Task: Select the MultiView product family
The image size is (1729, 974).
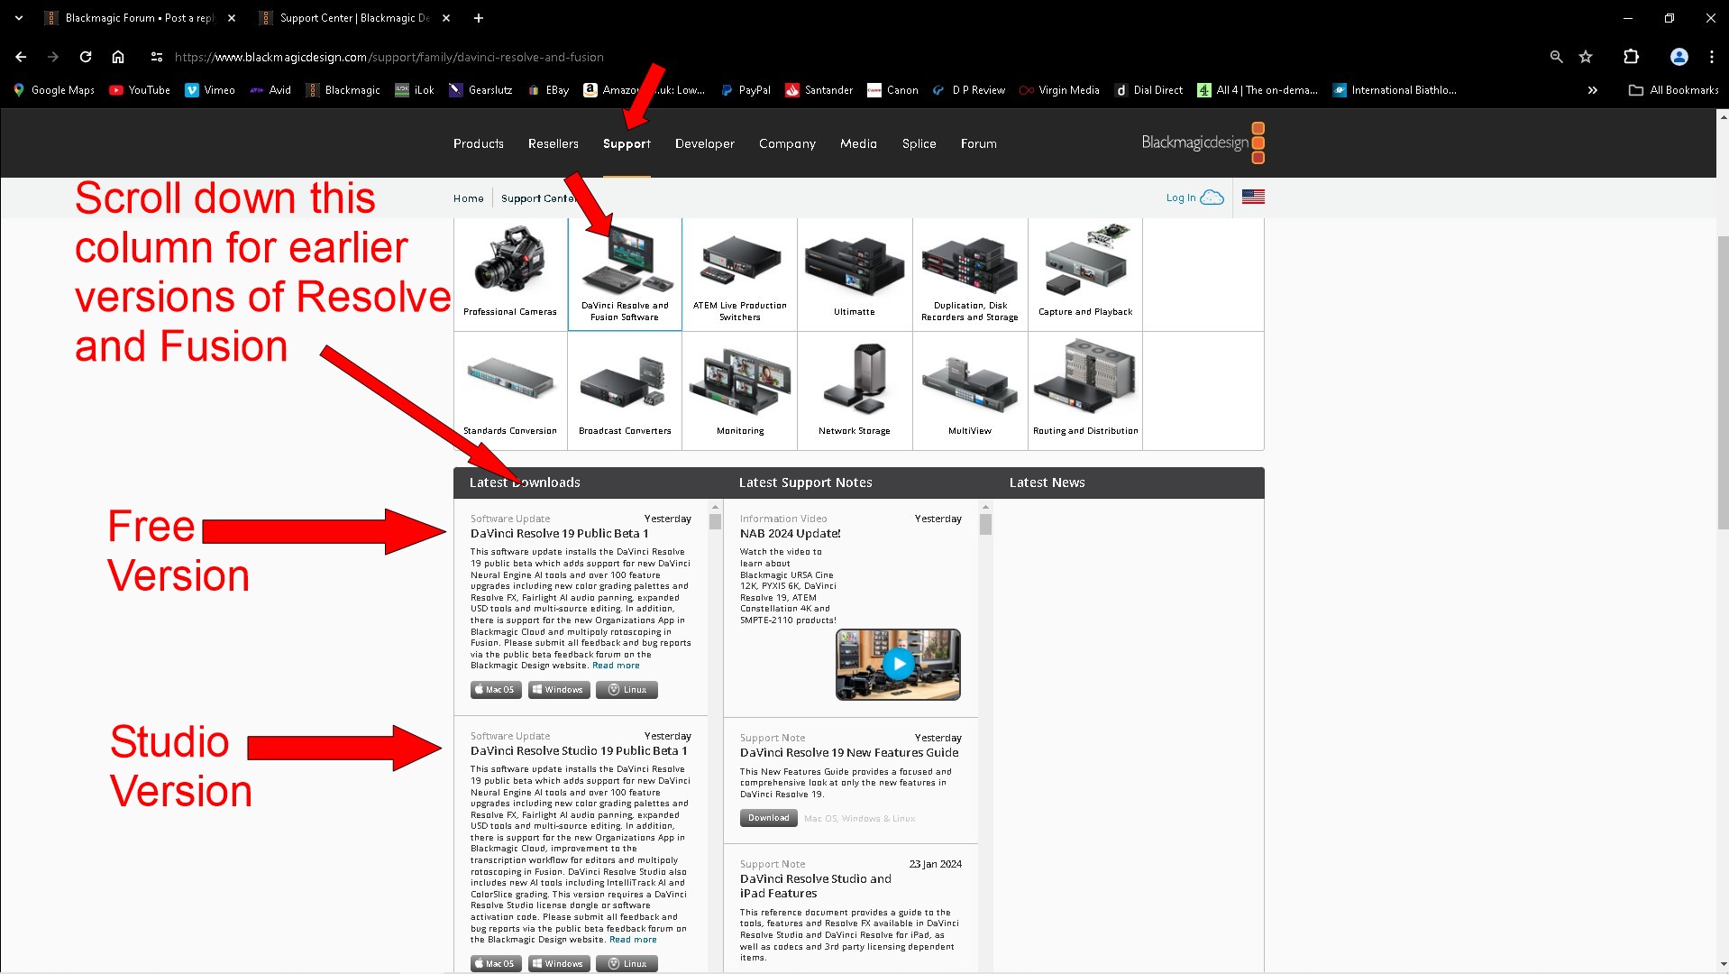Action: (x=970, y=391)
